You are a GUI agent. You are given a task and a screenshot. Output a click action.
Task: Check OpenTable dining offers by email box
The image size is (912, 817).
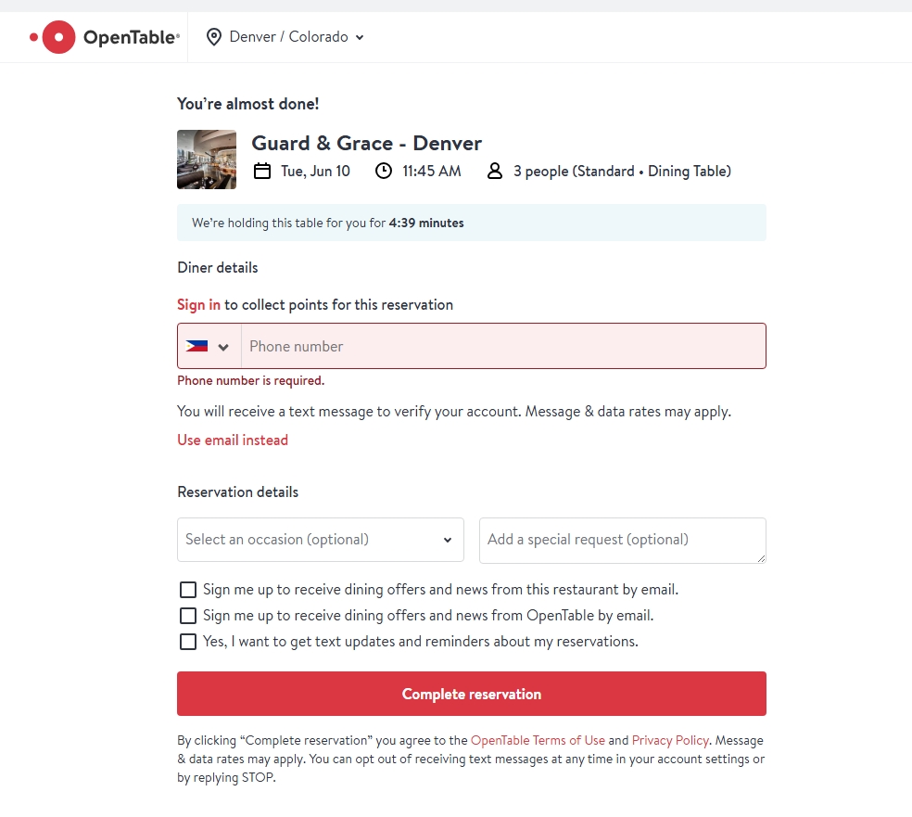tap(188, 616)
